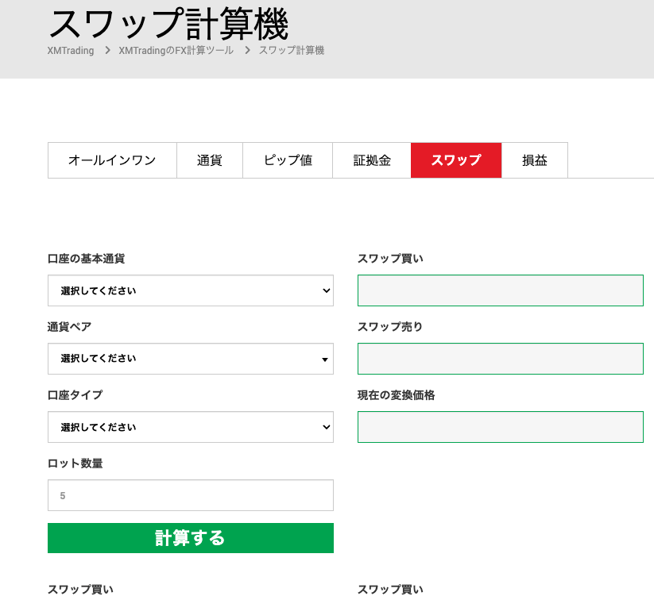Image resolution: width=654 pixels, height=596 pixels.
Task: Click the ロット数量 label text
Action: [75, 463]
